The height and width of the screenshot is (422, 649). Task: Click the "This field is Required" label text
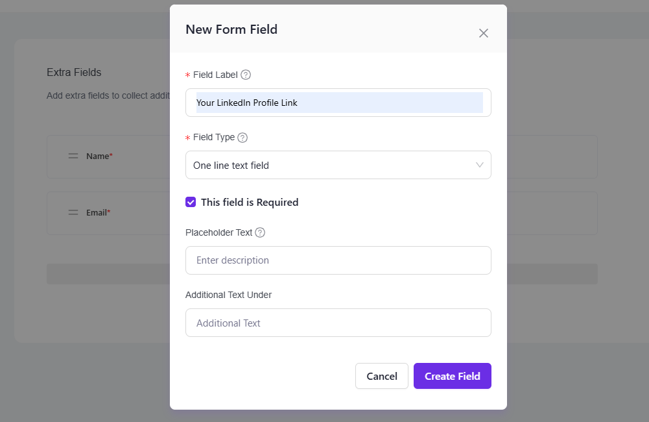[250, 202]
